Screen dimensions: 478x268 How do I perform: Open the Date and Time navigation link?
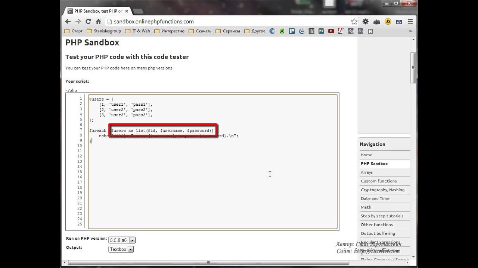pyautogui.click(x=375, y=198)
